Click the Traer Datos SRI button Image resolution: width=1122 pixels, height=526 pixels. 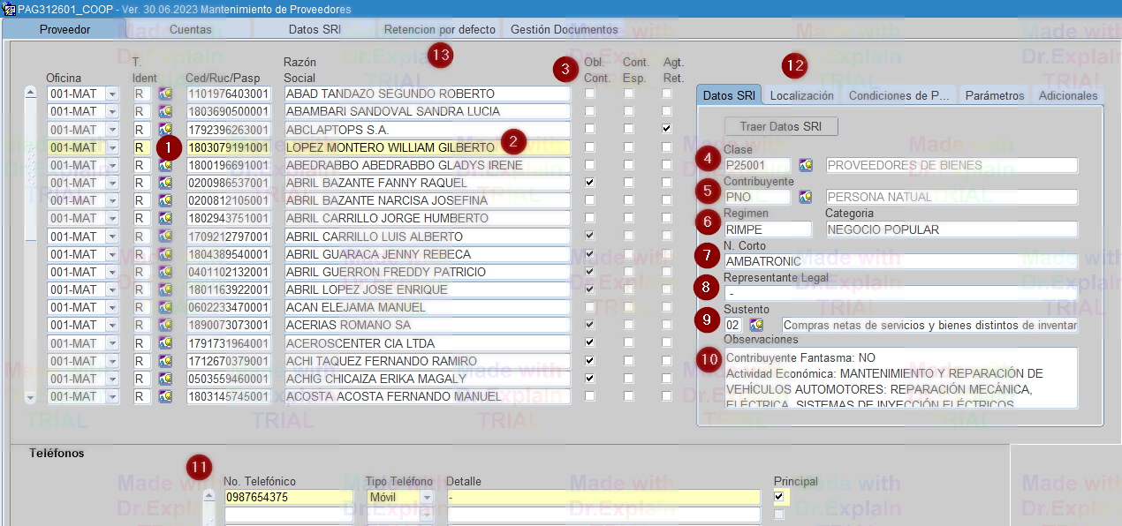(781, 126)
